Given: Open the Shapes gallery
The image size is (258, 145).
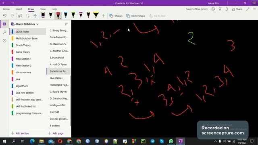Looking at the screenshot, I should [116, 16].
